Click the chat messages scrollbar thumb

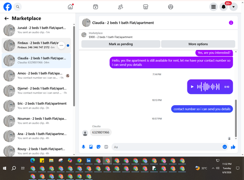236,118
